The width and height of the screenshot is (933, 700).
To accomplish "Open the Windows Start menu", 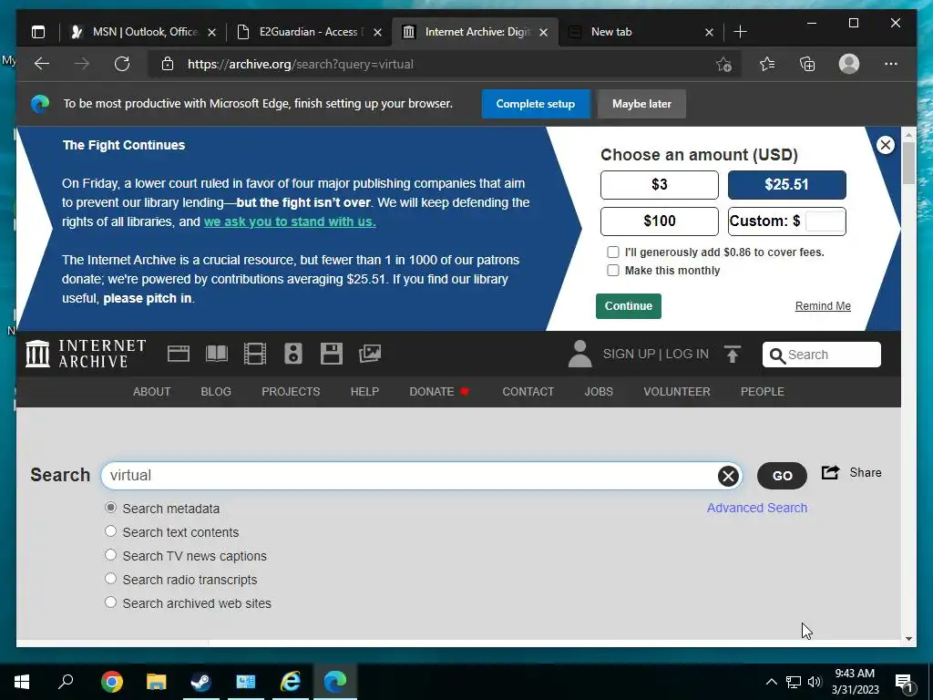I will (22, 682).
